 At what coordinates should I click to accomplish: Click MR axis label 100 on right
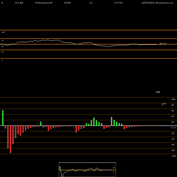(173, 99)
